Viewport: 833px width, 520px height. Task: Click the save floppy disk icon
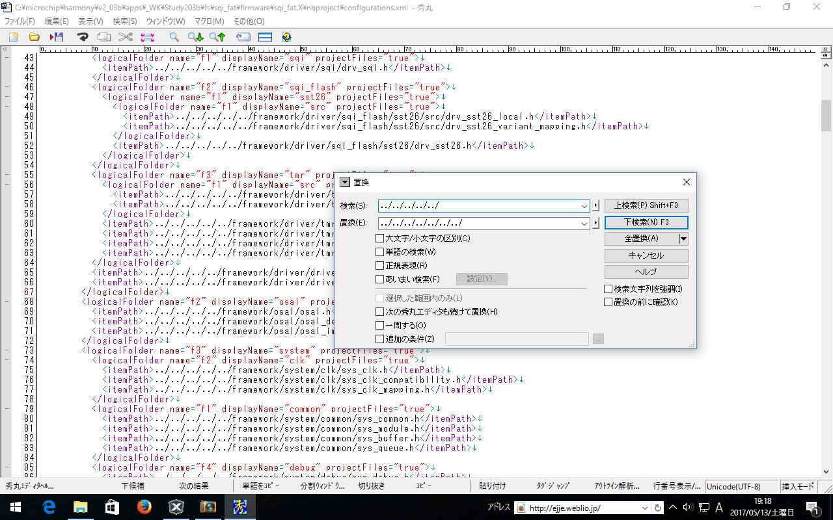coord(57,37)
